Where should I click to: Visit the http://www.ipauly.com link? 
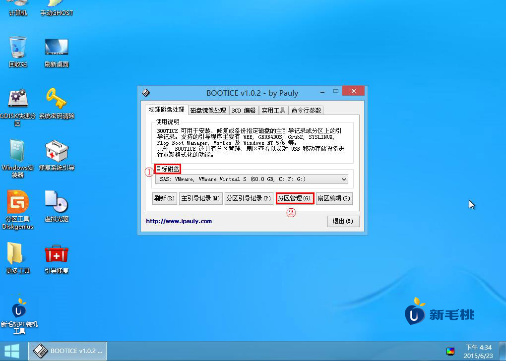tap(179, 221)
